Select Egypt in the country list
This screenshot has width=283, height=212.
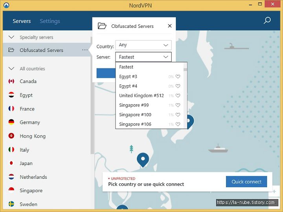(x=47, y=95)
